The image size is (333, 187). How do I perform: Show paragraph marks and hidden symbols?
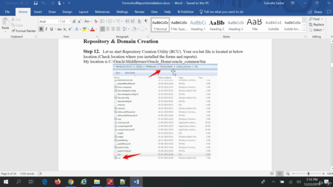click(146, 21)
